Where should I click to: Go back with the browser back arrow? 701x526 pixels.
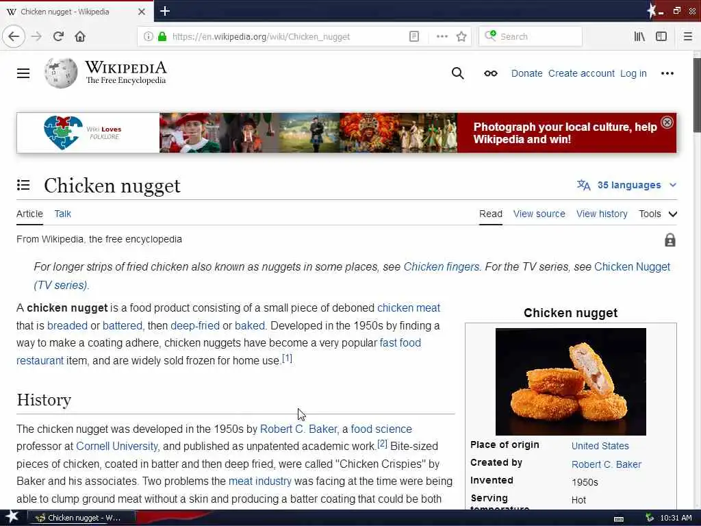point(14,36)
